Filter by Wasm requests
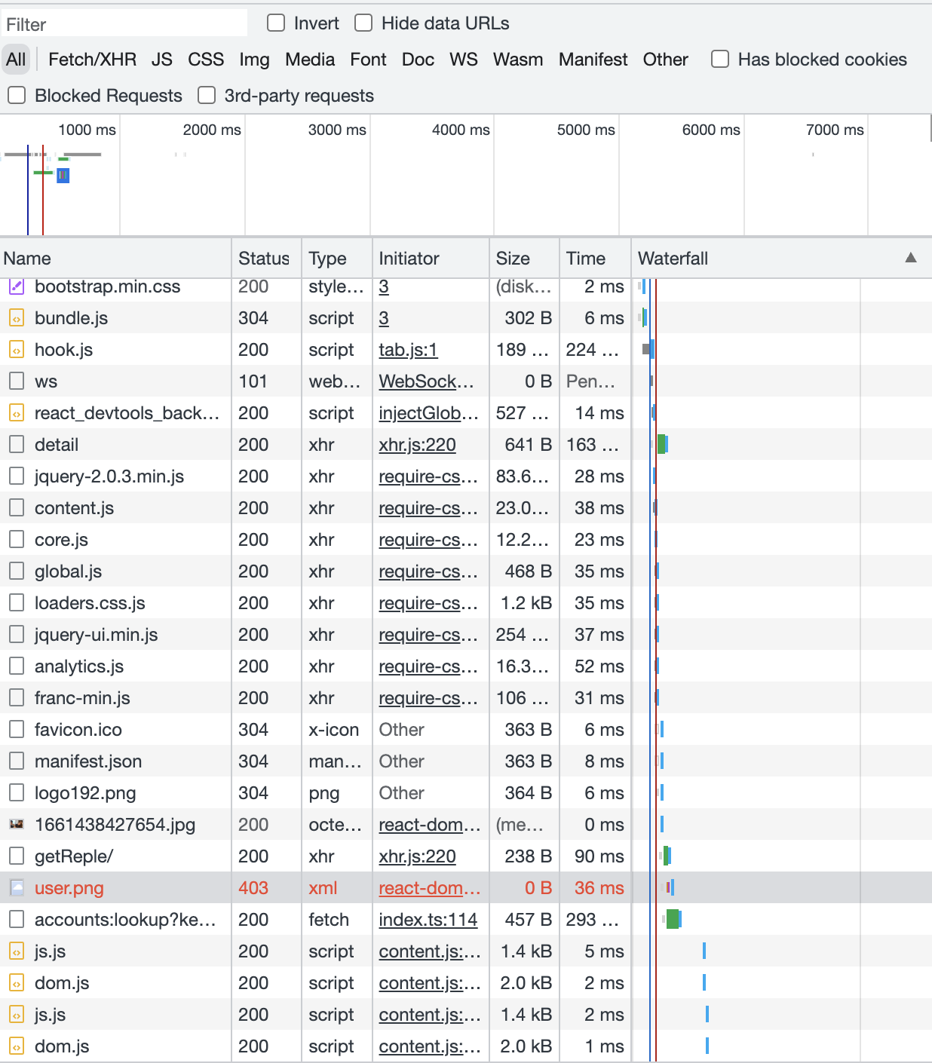This screenshot has width=932, height=1063. (518, 60)
